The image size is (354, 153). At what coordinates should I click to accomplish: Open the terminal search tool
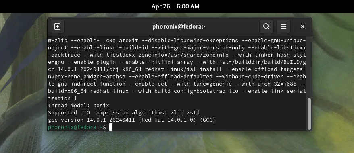[x=267, y=27]
